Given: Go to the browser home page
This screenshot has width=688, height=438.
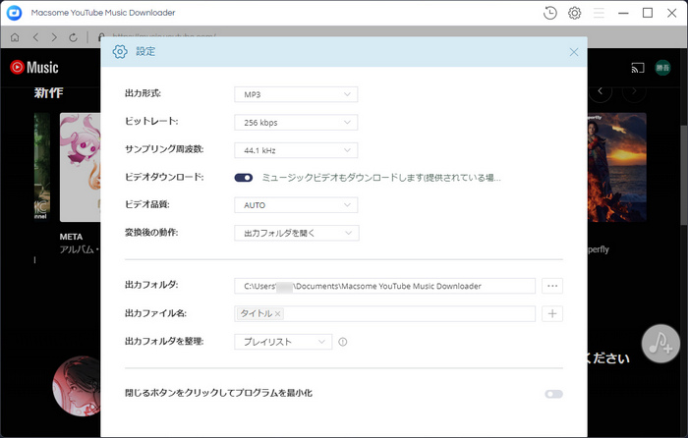Looking at the screenshot, I should coord(15,37).
